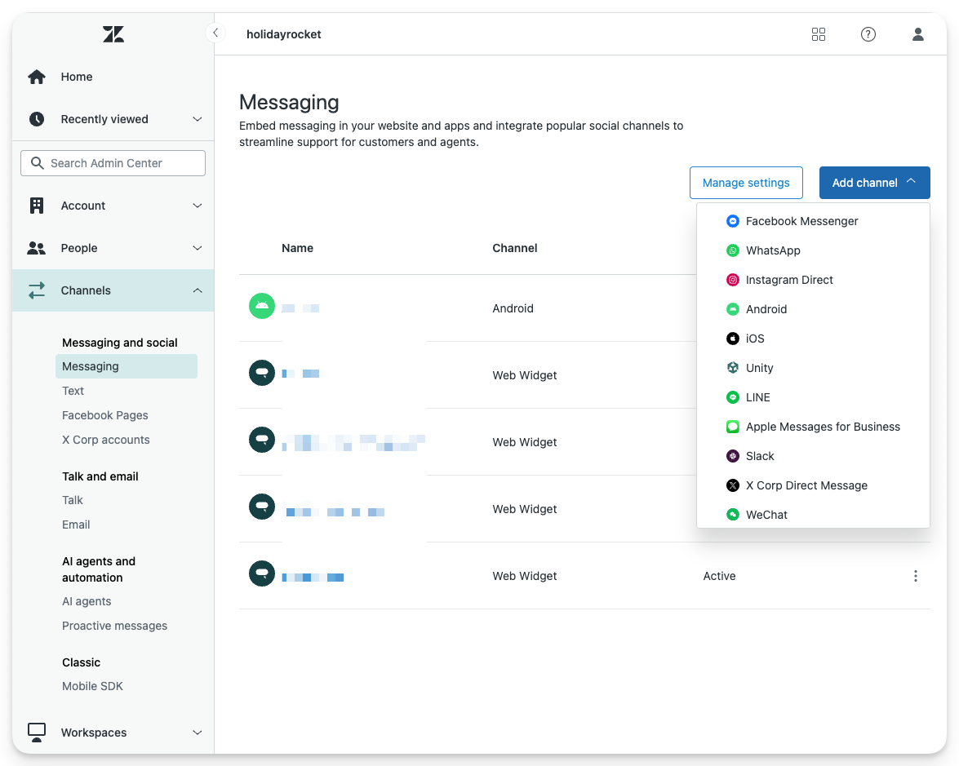Open the user profile icon

[918, 34]
